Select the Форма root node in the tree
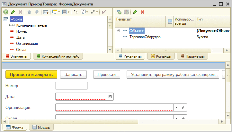The width and height of the screenshot is (232, 132). tap(16, 19)
